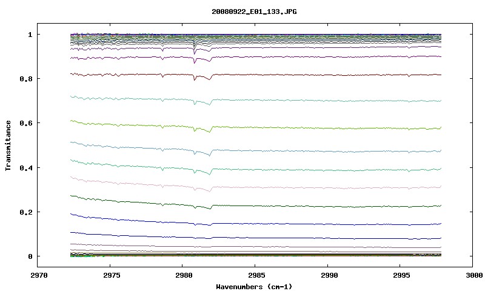Click the plot title 20080922_E01_133.JPG
The width and height of the screenshot is (485, 291).
point(254,12)
